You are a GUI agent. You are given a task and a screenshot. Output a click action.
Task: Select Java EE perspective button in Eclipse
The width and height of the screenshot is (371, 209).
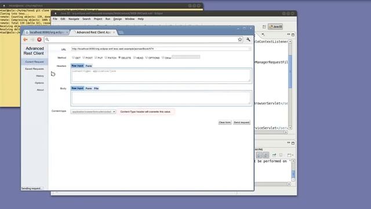275,27
